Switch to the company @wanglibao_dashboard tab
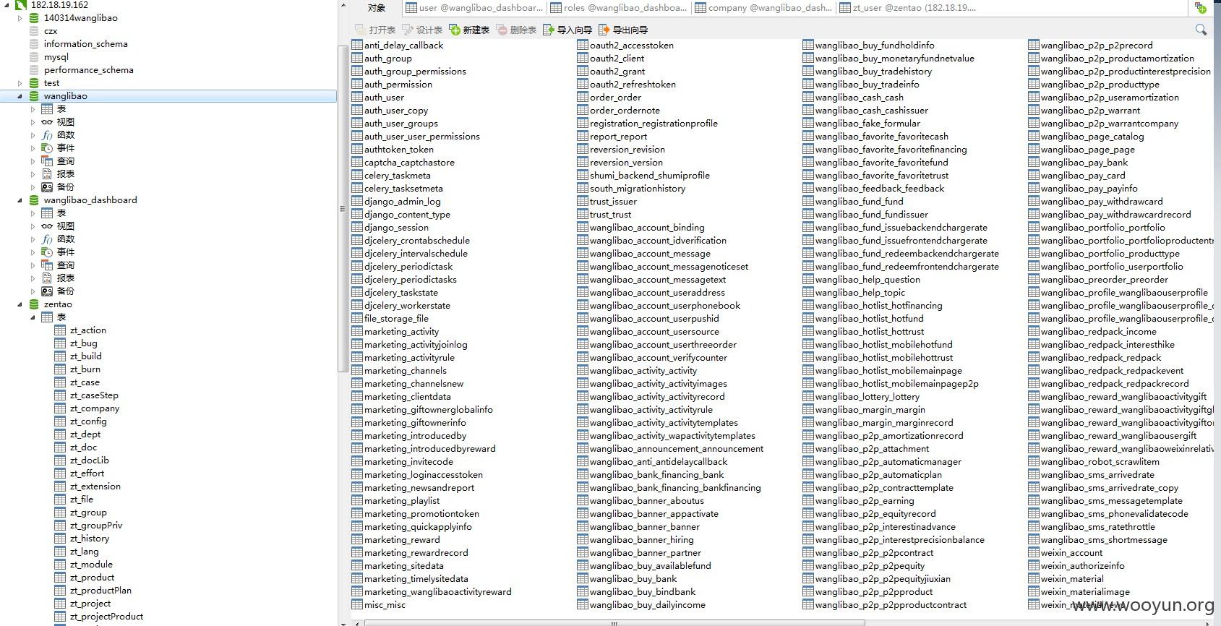The width and height of the screenshot is (1221, 626). pyautogui.click(x=763, y=8)
